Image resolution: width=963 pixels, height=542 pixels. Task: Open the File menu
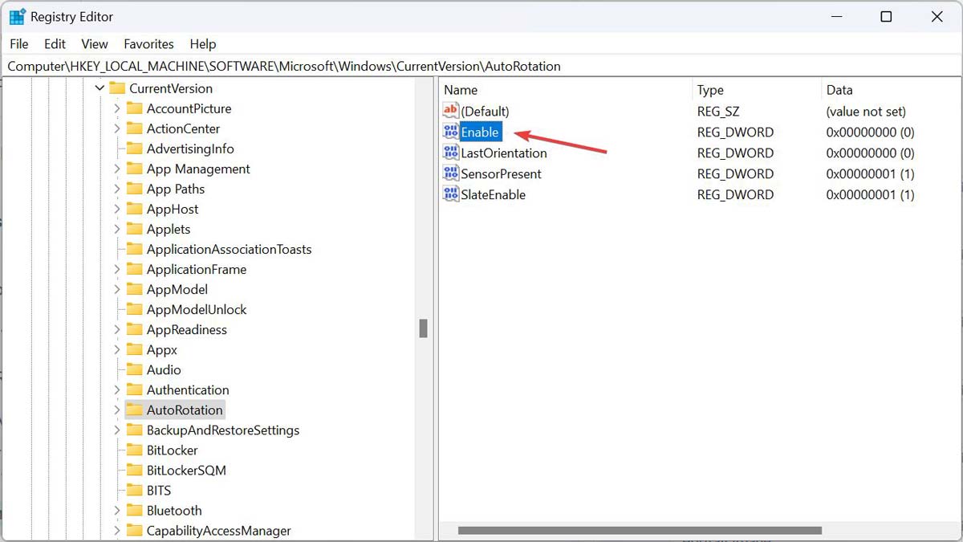(18, 44)
